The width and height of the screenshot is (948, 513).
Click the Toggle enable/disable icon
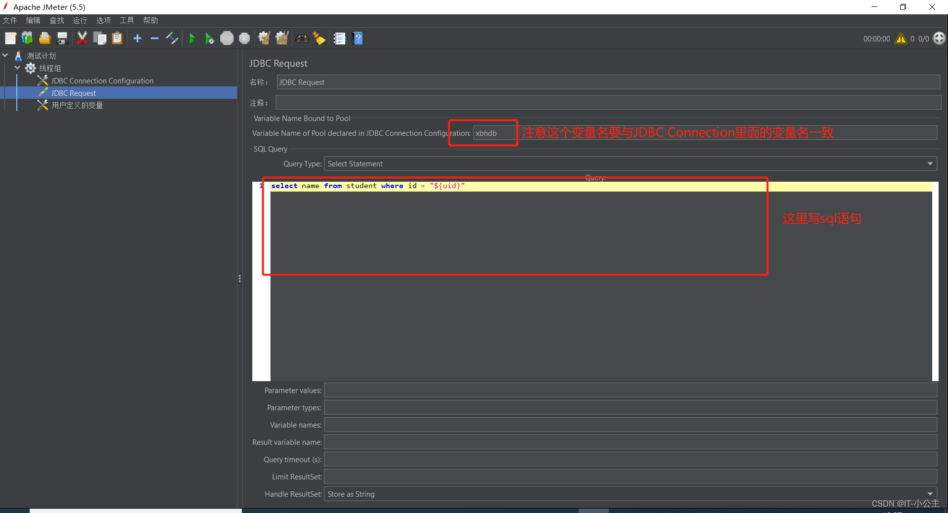172,39
